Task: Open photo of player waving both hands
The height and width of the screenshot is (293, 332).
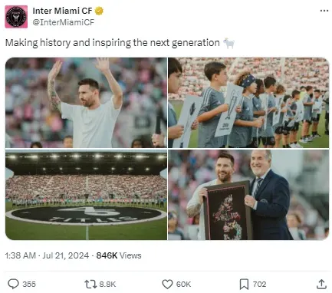Action: pyautogui.click(x=86, y=103)
